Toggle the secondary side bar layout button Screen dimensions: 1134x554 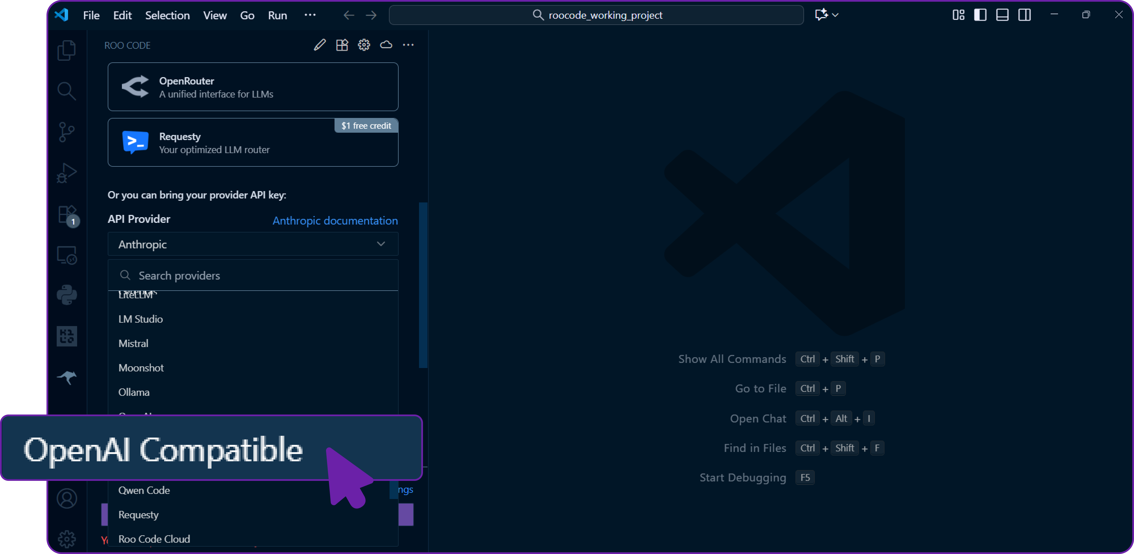1024,15
